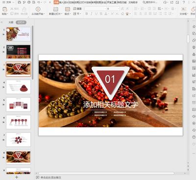The width and height of the screenshot is (196, 180).
Task: Toggle right text alignment
Action: pyautogui.click(x=146, y=14)
